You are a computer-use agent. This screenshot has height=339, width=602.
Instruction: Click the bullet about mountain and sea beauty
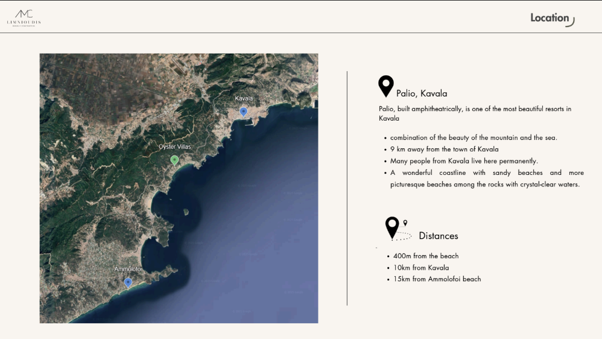click(x=474, y=138)
